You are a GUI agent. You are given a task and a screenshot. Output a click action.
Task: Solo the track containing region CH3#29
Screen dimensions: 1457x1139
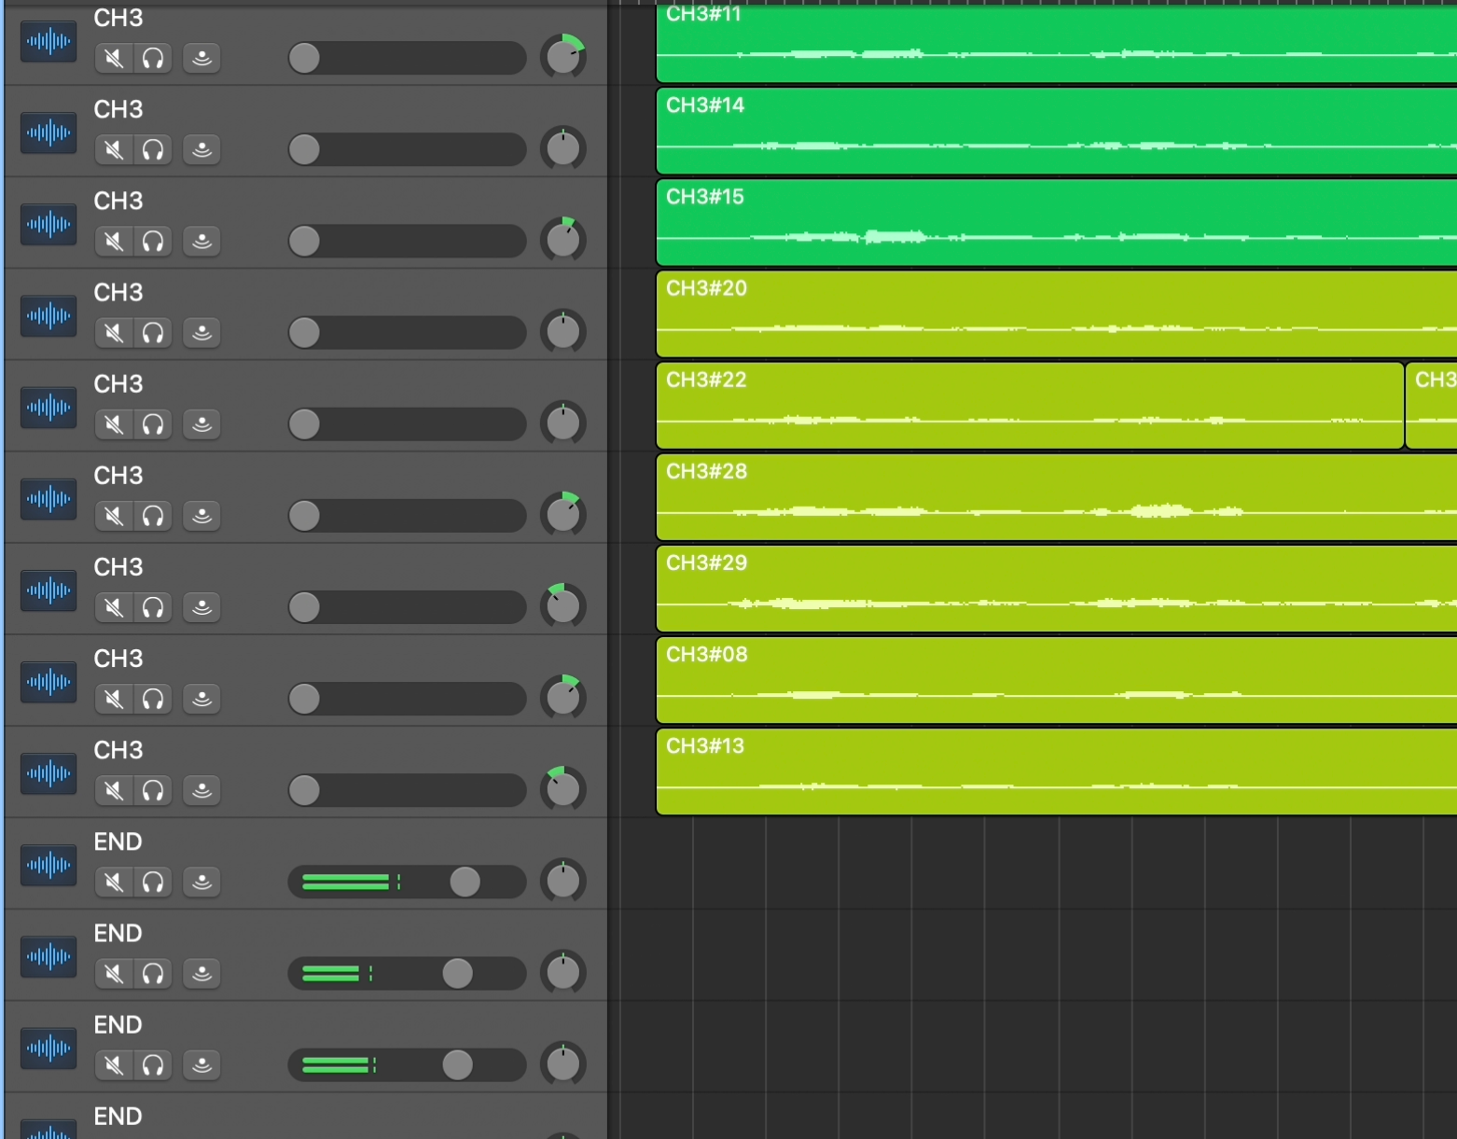[153, 607]
